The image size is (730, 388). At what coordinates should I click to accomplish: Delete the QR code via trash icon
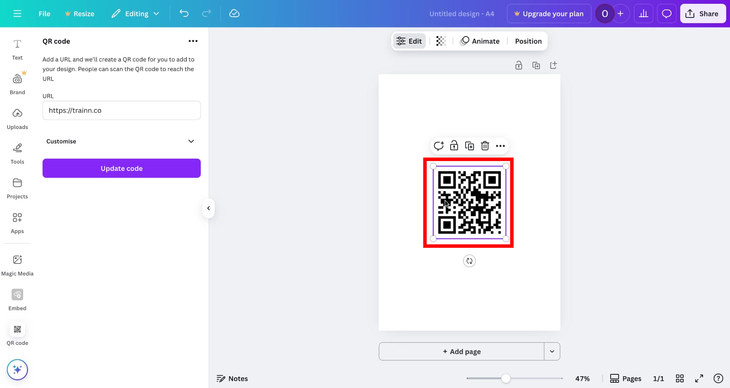pos(485,146)
